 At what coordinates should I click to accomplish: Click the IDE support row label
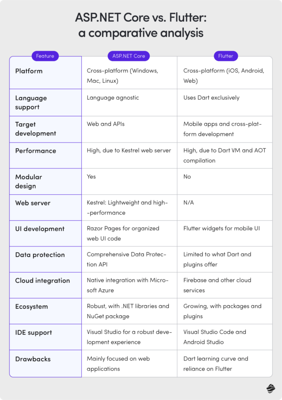point(33,332)
